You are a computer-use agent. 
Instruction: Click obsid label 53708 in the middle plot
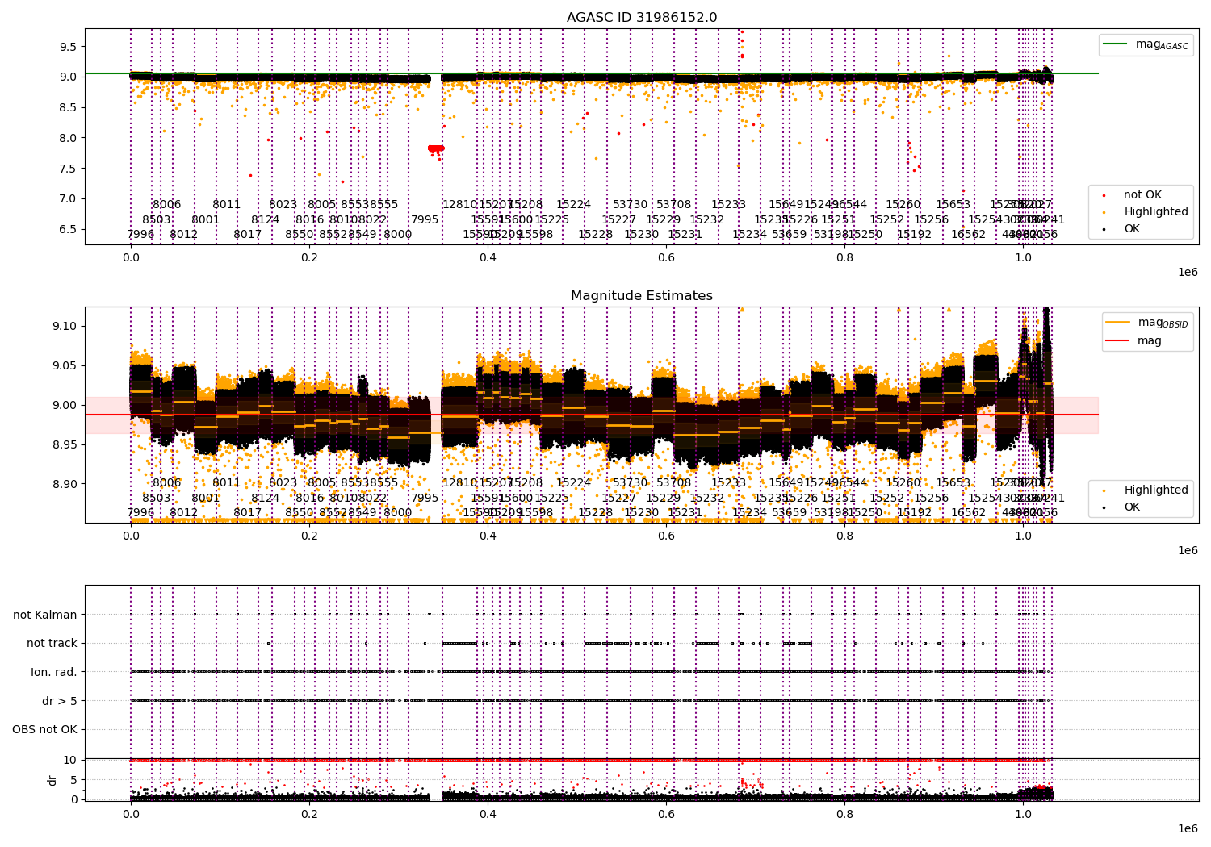[674, 483]
